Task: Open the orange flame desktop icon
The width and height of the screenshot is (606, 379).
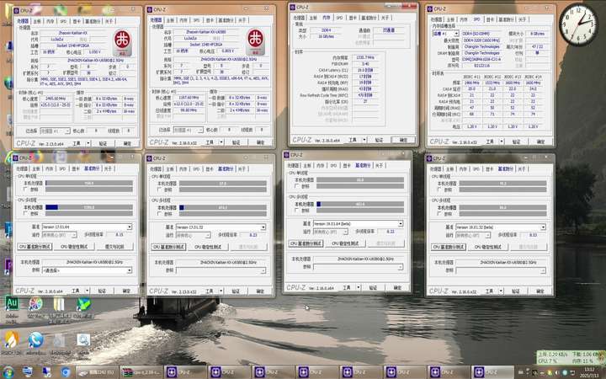Action: pos(11,340)
